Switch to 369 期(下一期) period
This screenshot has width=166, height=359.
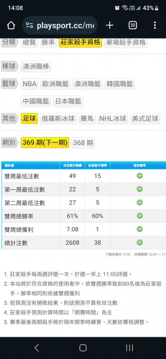pos(45,143)
